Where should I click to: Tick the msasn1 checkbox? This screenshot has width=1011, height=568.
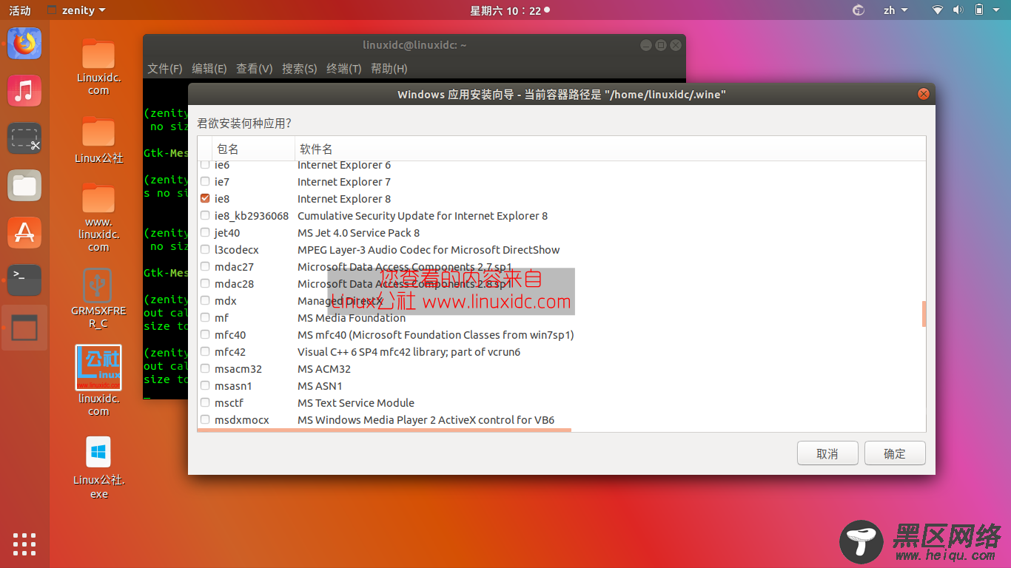pyautogui.click(x=205, y=386)
